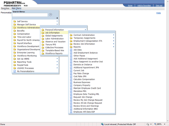The height and width of the screenshot is (126, 169).
Task: Expand the Reporting Tools submenu arrow
Action: pyautogui.click(x=57, y=62)
